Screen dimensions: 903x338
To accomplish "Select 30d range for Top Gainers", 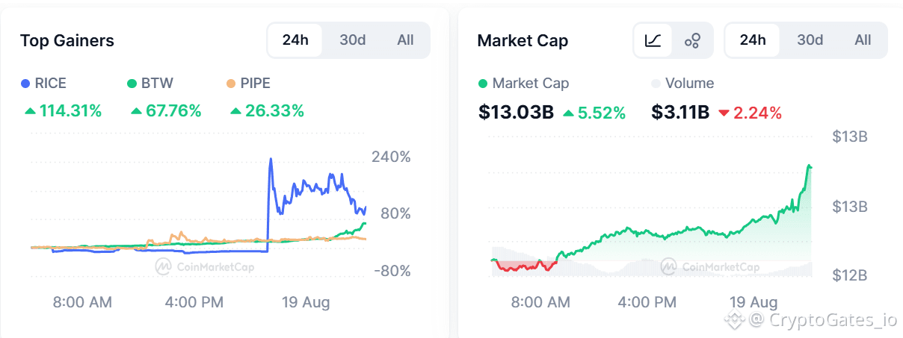I will 352,40.
